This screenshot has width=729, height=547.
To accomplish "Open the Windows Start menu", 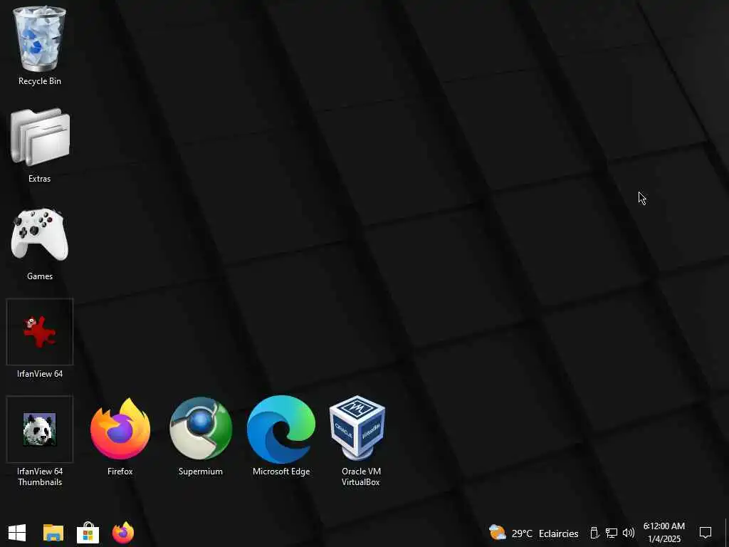I will click(x=17, y=533).
